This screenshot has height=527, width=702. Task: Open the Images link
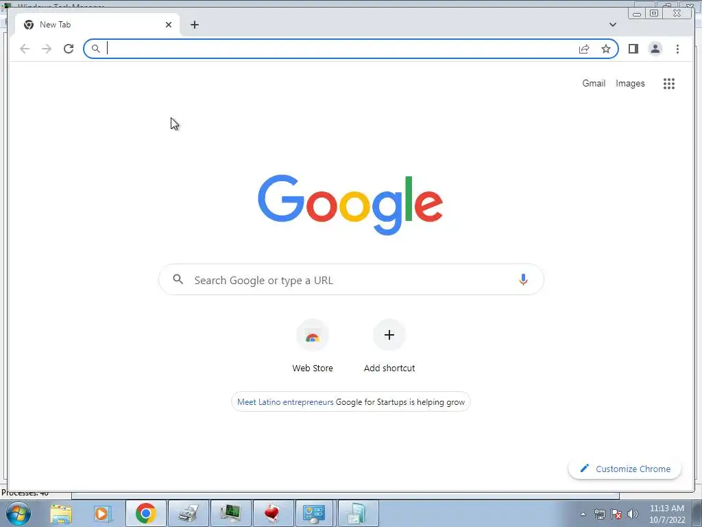630,83
